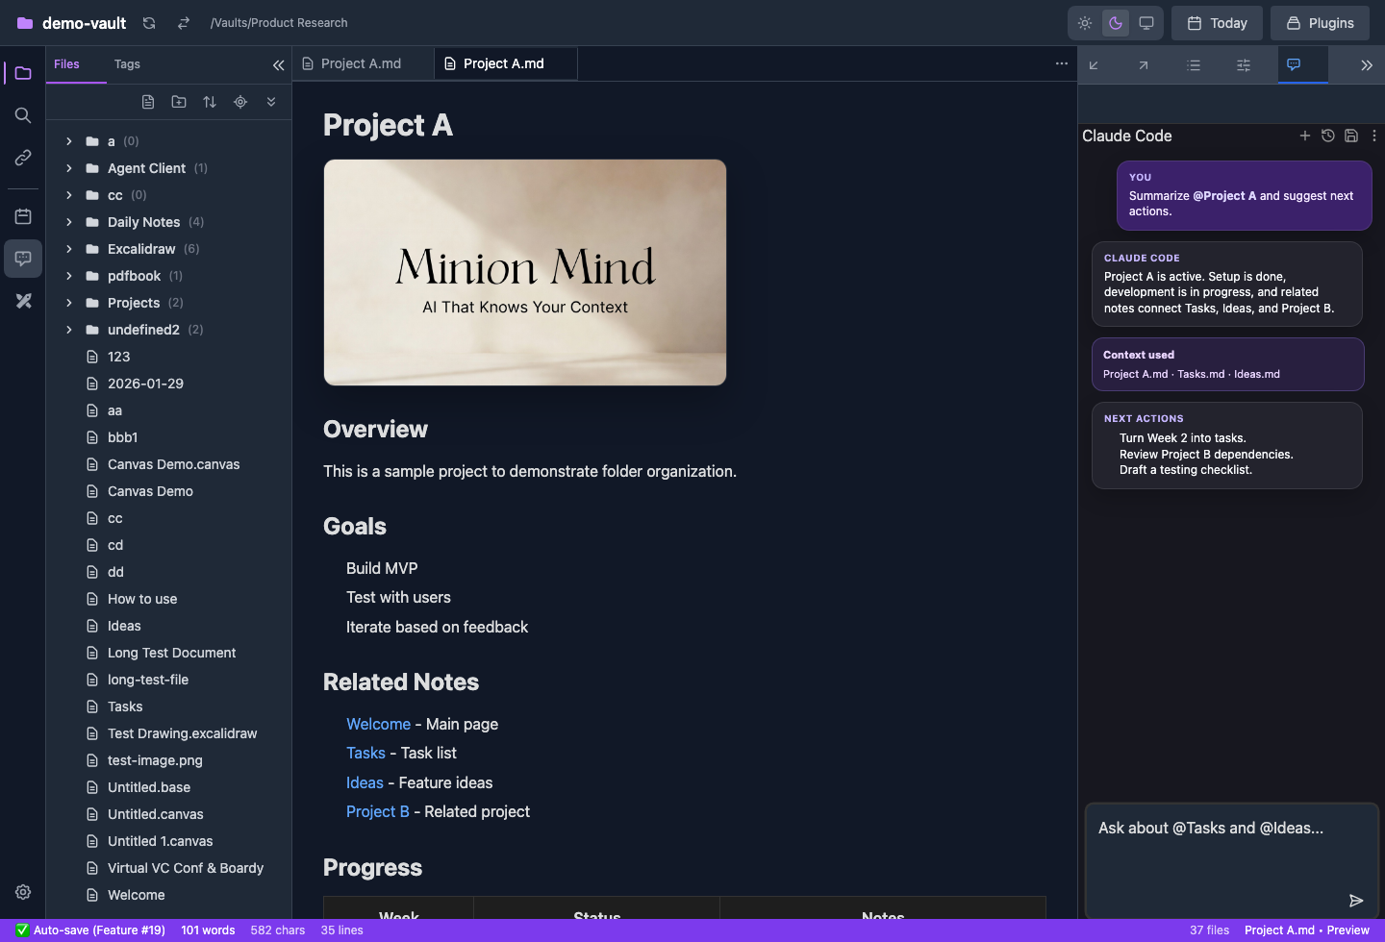Open the Plugins button
The image size is (1385, 942).
(x=1320, y=23)
